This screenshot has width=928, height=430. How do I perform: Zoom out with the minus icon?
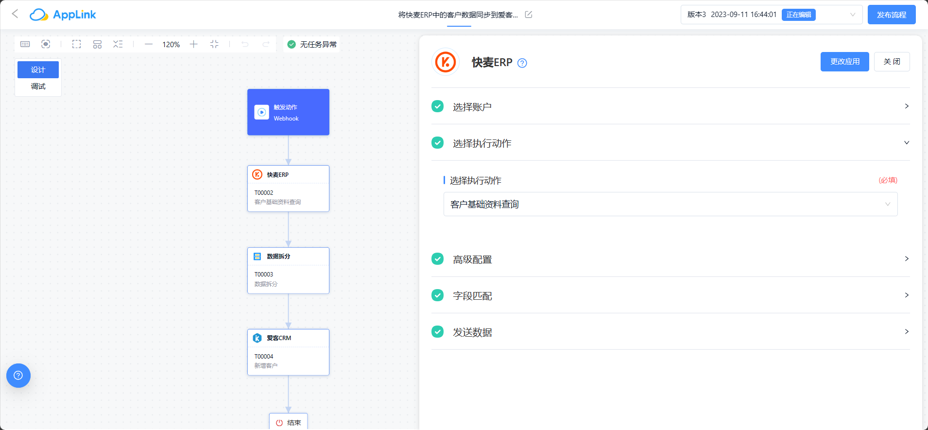click(x=149, y=44)
